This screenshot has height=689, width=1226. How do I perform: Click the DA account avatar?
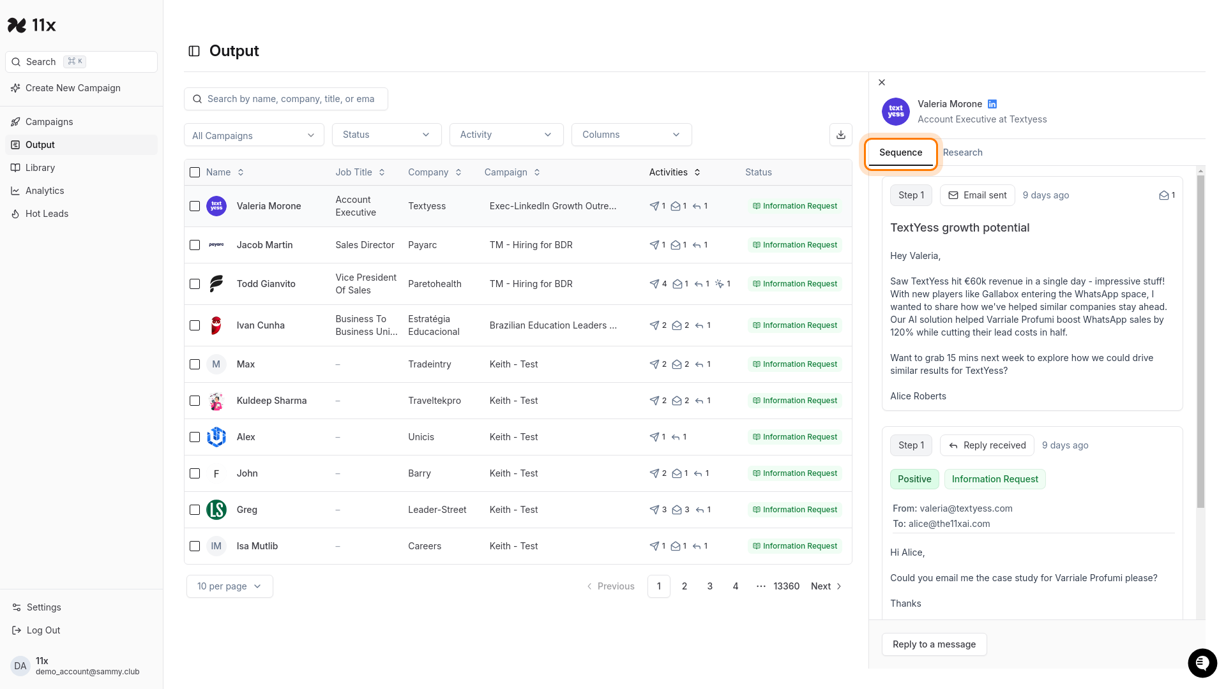pyautogui.click(x=20, y=666)
